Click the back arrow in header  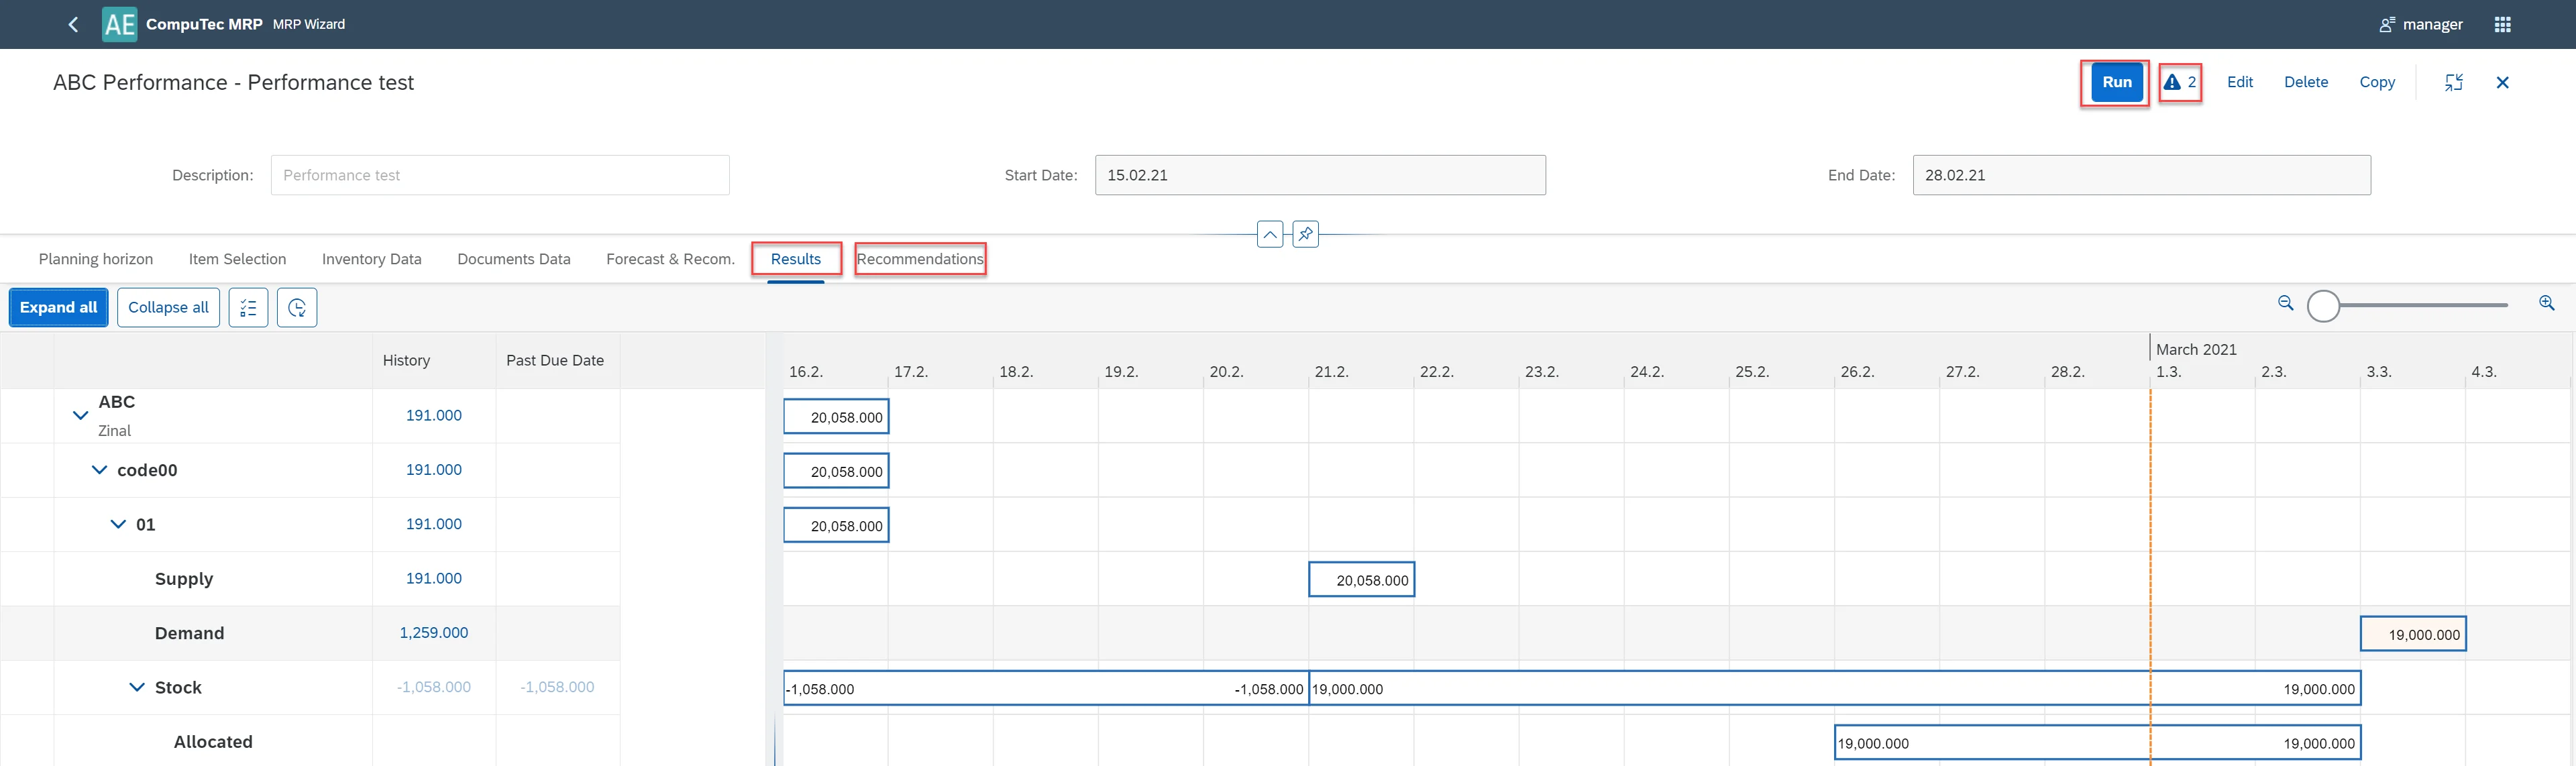pos(73,24)
